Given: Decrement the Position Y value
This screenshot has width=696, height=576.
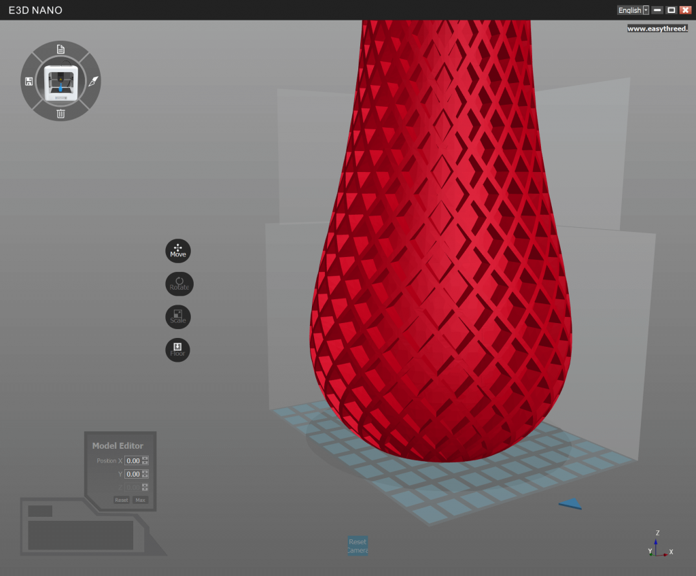Looking at the screenshot, I should pos(145,476).
